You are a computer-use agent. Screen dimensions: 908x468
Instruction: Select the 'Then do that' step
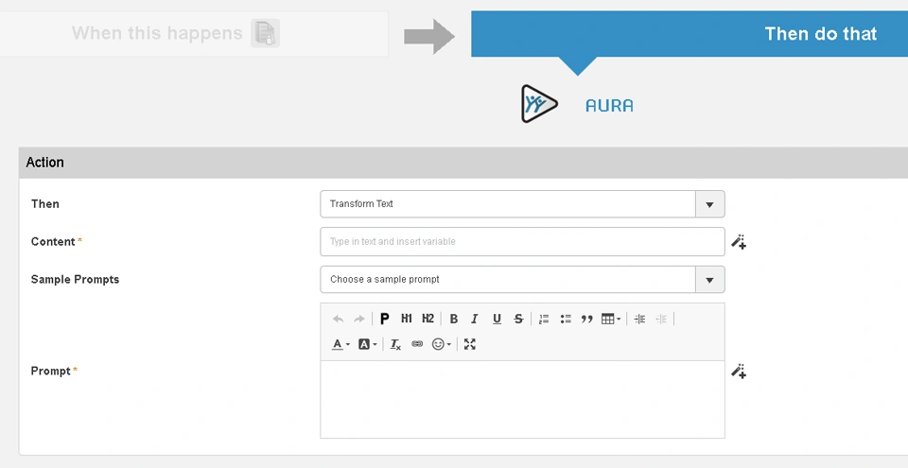pos(690,34)
